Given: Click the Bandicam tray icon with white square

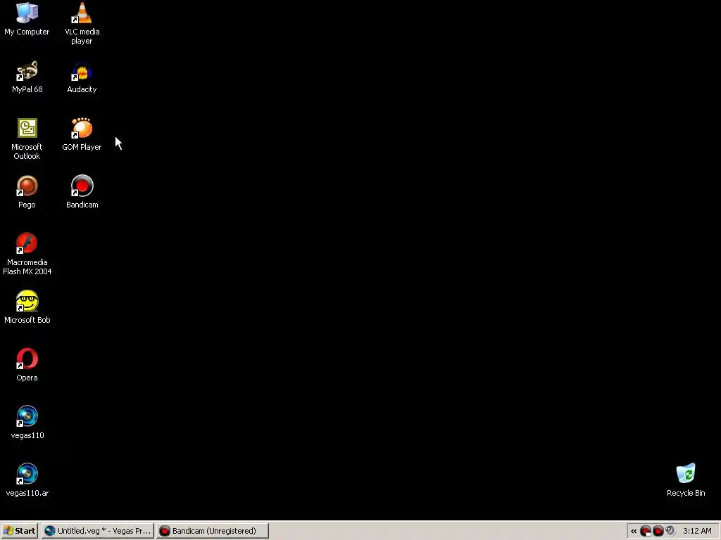Looking at the screenshot, I should (x=646, y=532).
